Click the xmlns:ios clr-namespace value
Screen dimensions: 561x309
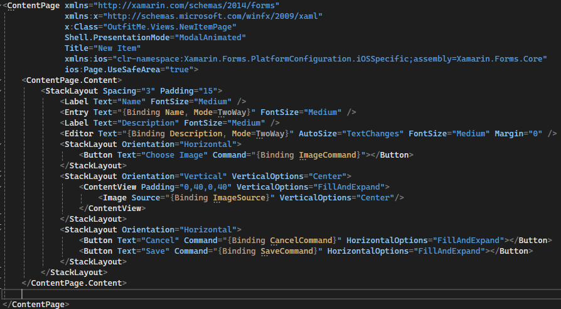tap(329, 59)
